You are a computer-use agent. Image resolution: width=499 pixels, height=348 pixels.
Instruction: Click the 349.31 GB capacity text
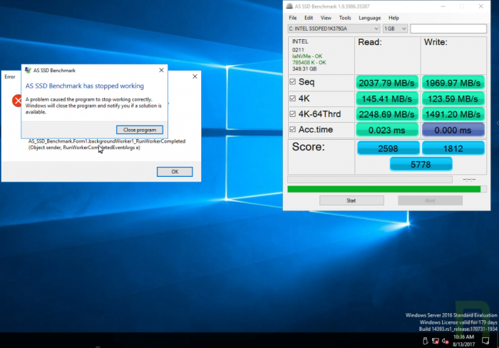click(304, 68)
